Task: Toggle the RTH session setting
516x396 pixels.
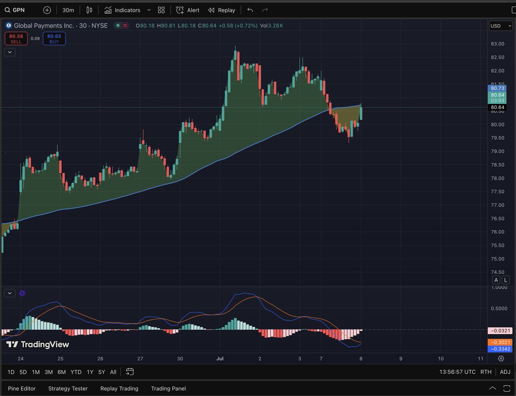Action: [486, 372]
